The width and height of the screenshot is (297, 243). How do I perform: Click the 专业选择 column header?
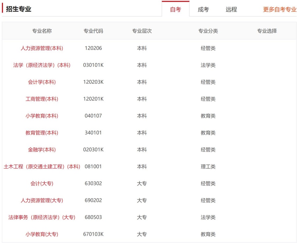coord(267,31)
